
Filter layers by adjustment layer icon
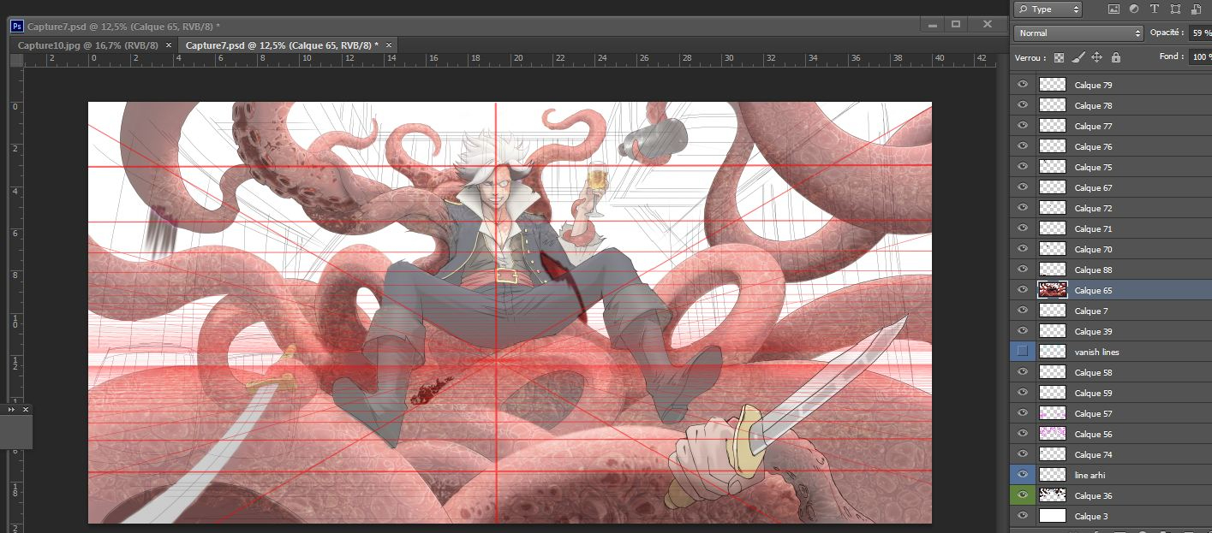tap(1134, 9)
